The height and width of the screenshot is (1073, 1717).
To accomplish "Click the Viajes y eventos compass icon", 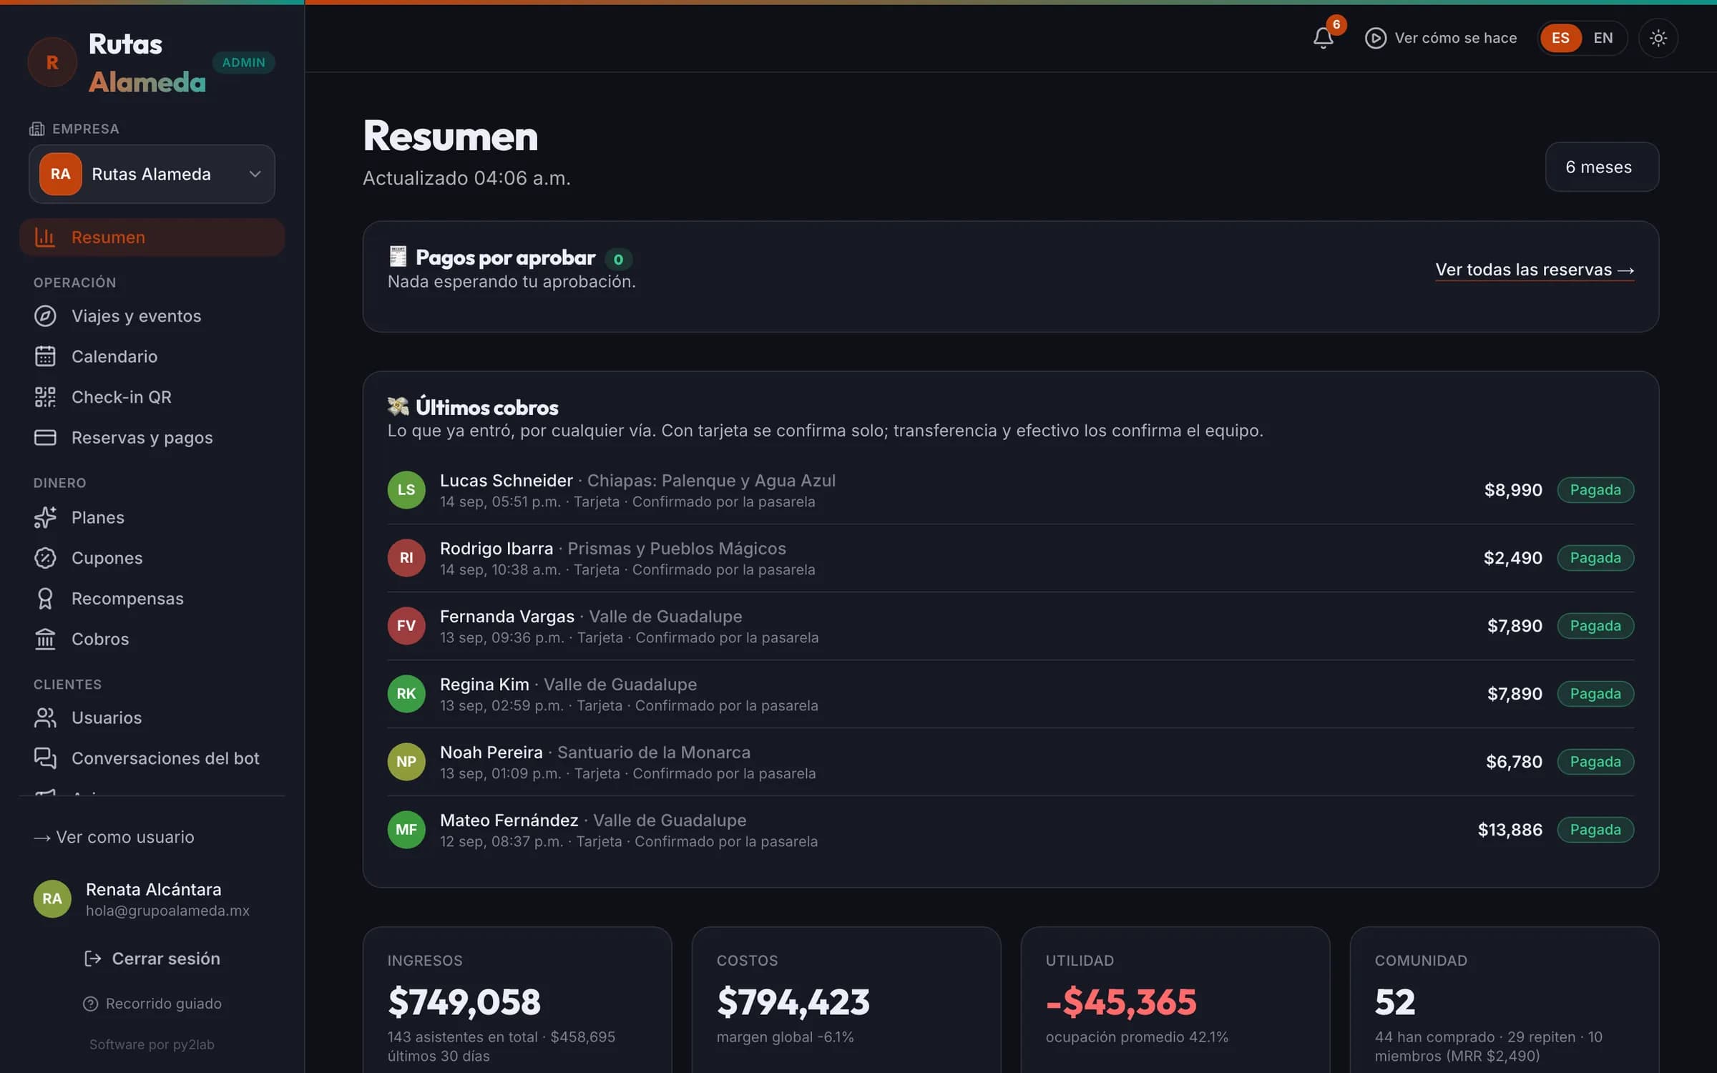I will (x=45, y=316).
